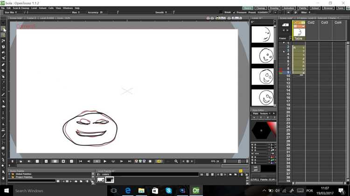Toggle Col1 camera stand visibility
Screen dimensions: 350x196
(x=303, y=27)
